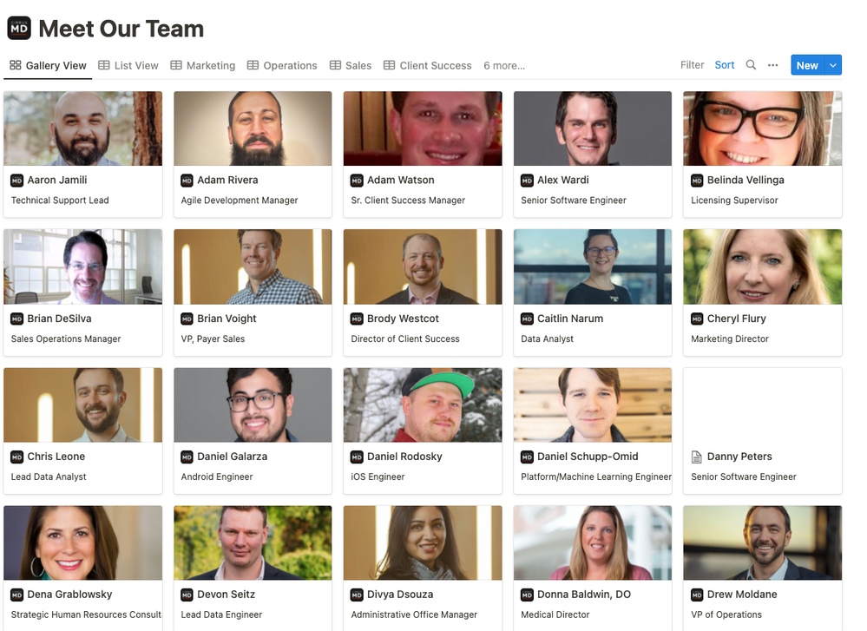The image size is (867, 631).
Task: Open the Sort options
Action: tap(725, 65)
